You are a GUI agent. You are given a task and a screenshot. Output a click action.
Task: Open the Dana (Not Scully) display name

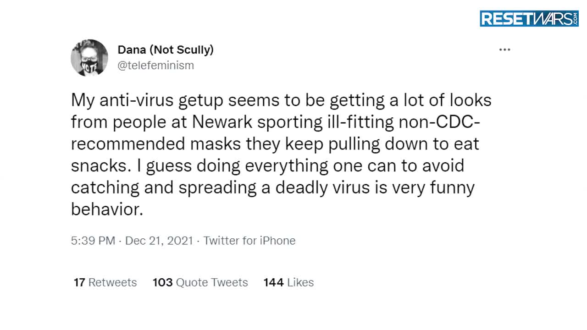[x=166, y=49]
